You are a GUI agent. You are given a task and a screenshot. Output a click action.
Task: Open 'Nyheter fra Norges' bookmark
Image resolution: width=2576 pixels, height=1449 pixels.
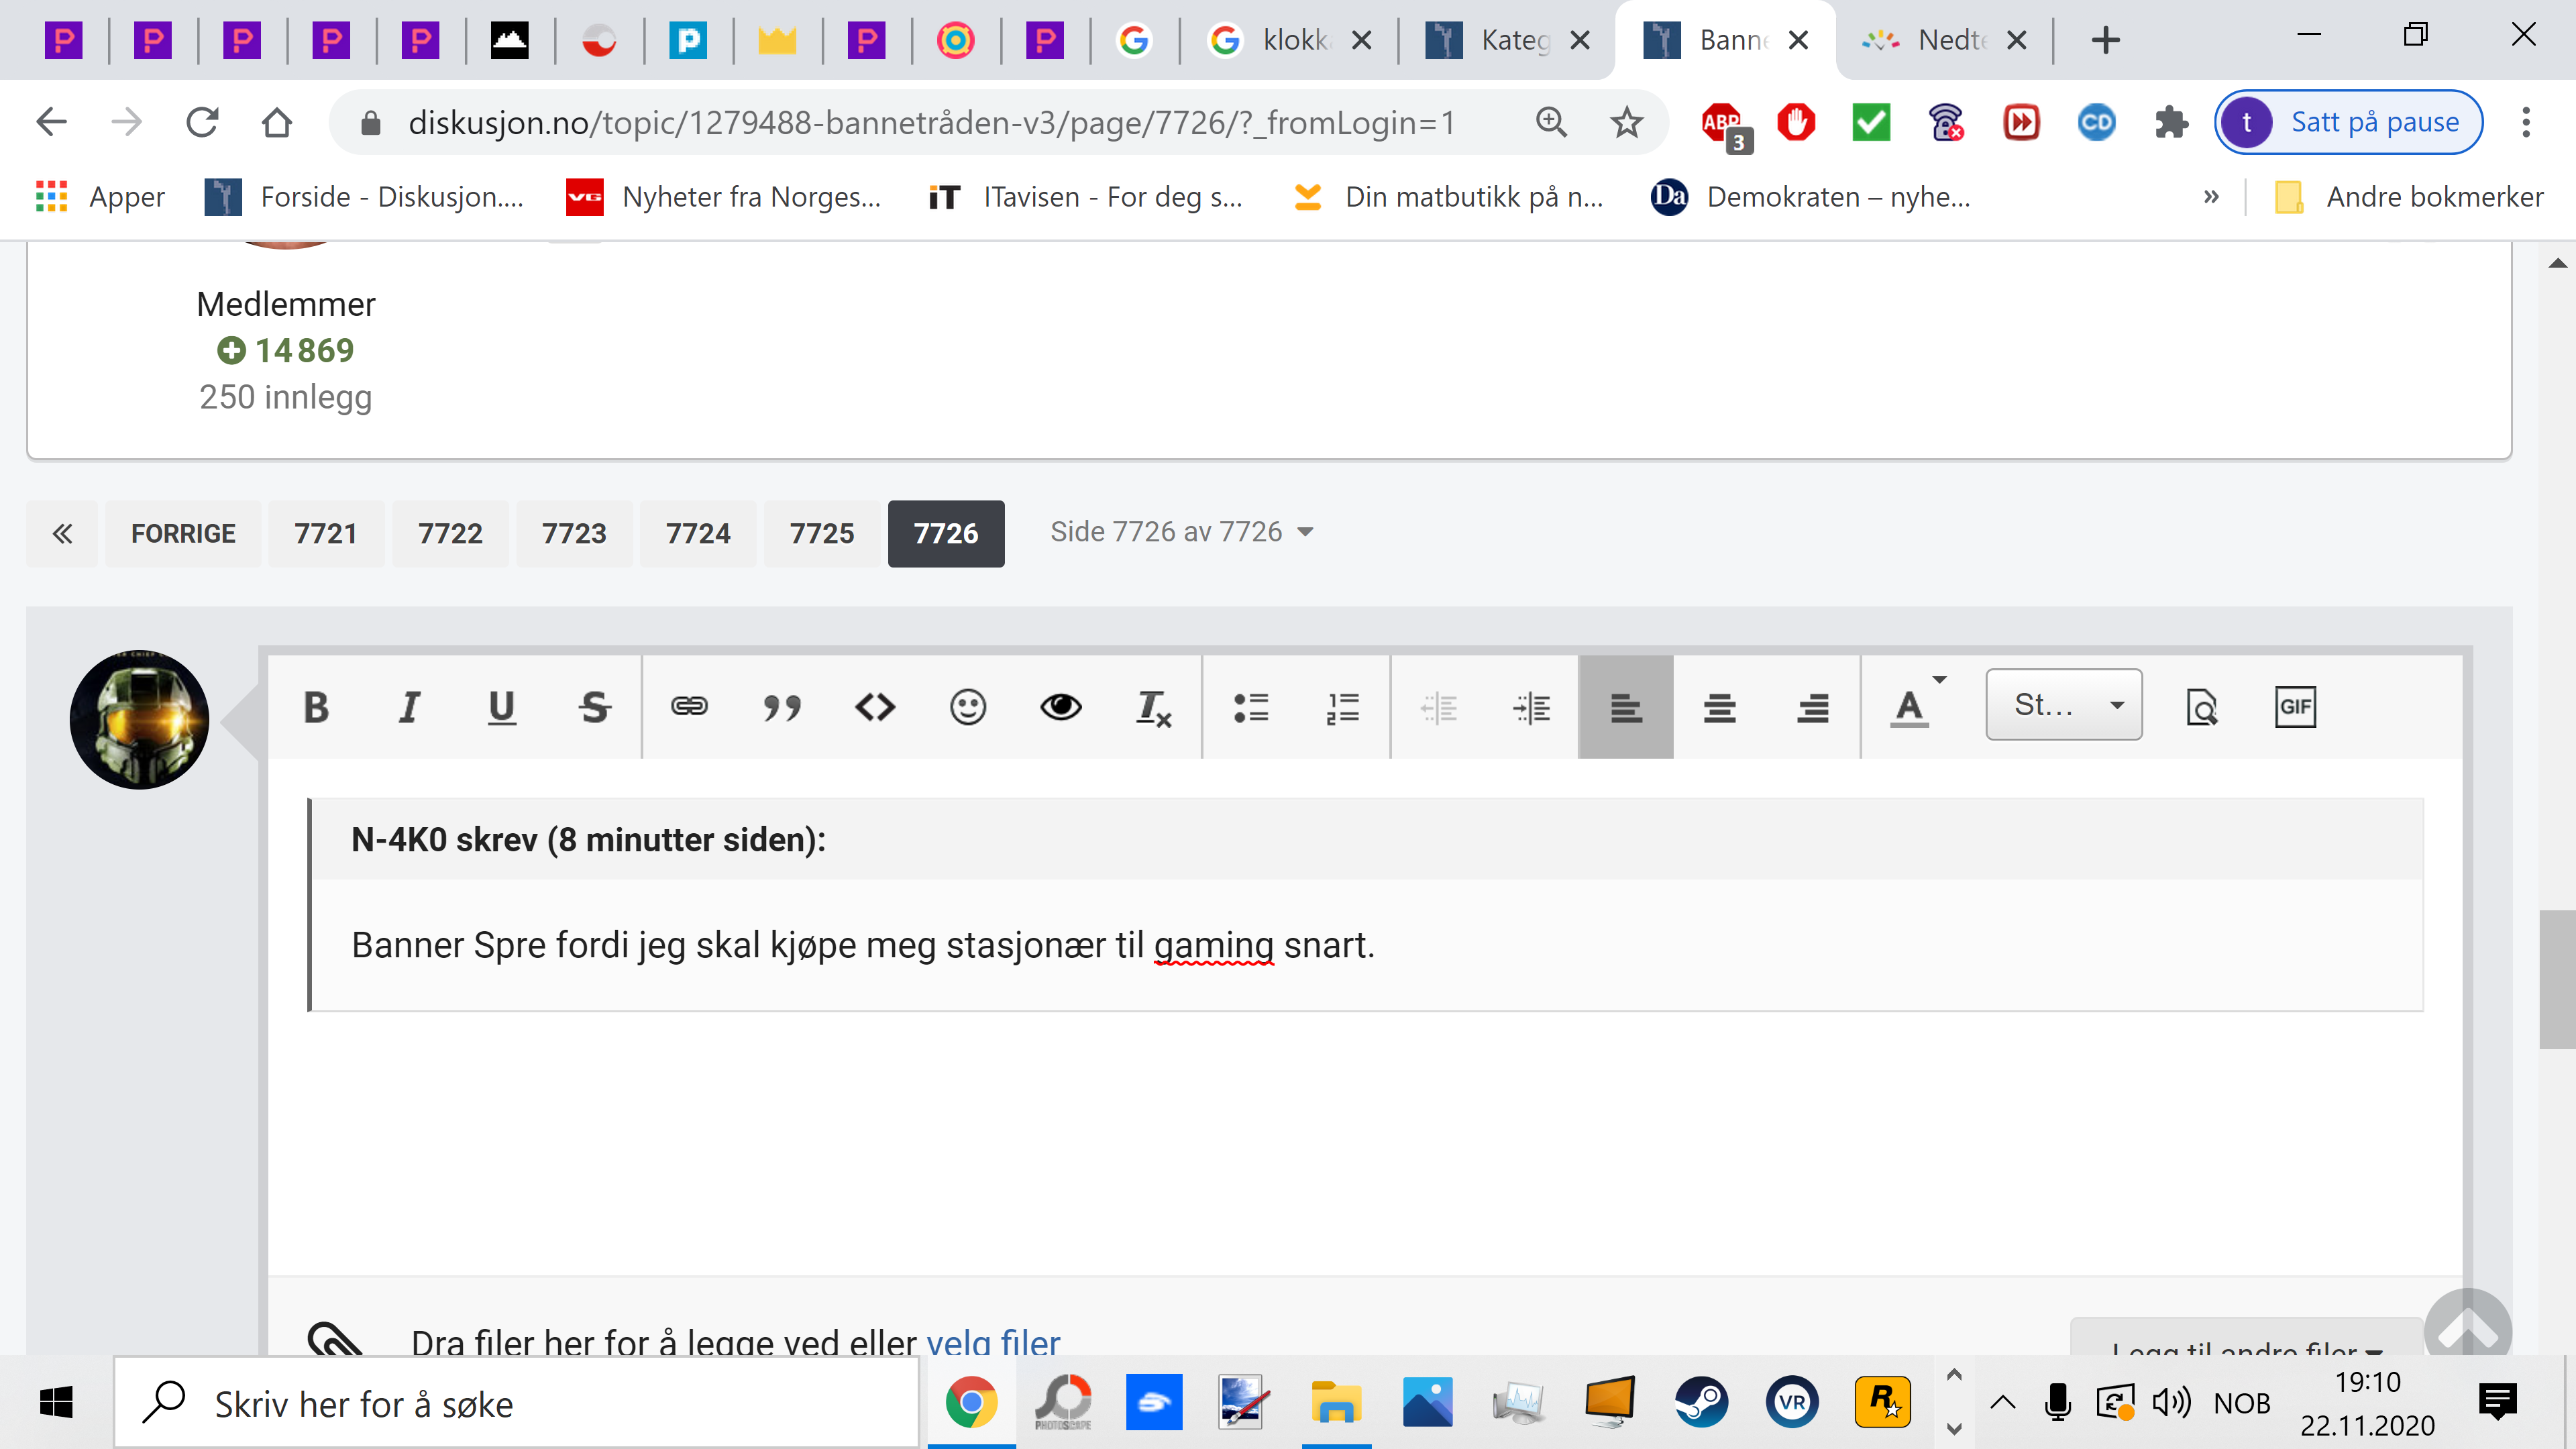pos(724,197)
